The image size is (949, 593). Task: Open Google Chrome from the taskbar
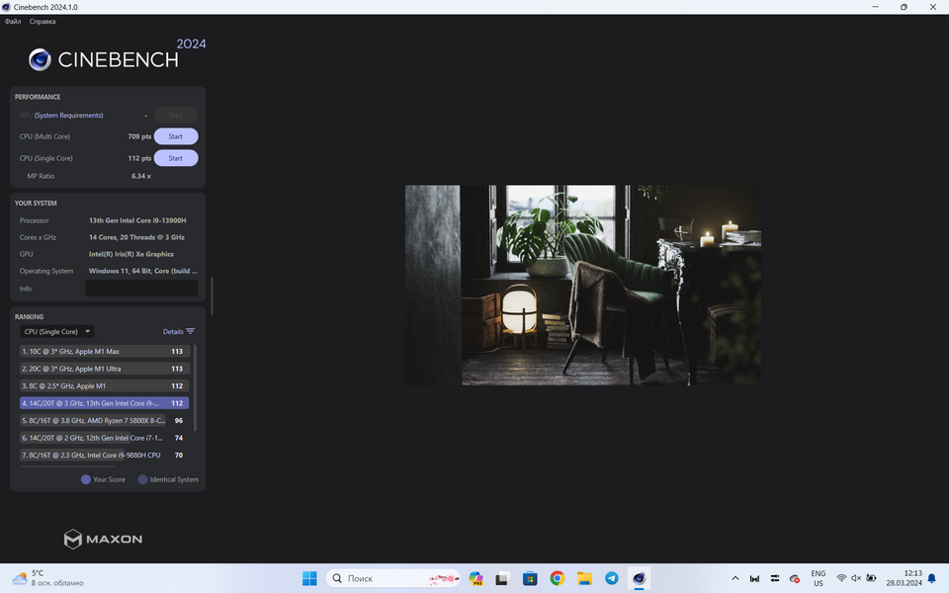click(558, 578)
